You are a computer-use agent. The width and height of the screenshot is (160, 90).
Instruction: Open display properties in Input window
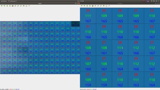pos(29,6)
